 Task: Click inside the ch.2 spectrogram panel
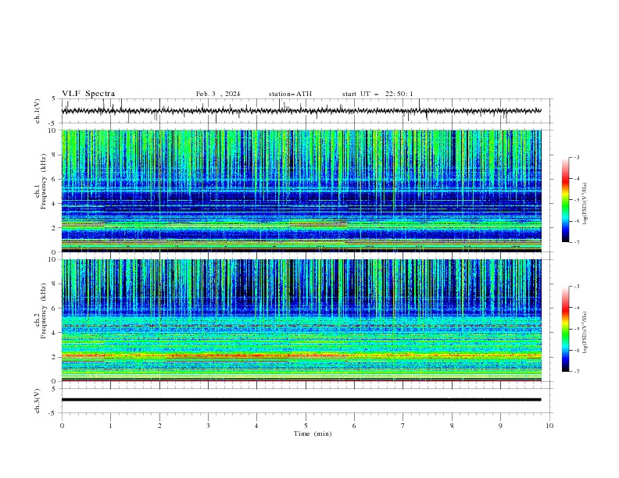[x=301, y=320]
